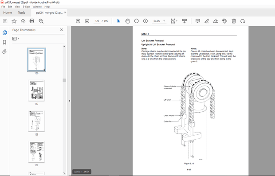Go to previous page arrow

[x=78, y=21]
